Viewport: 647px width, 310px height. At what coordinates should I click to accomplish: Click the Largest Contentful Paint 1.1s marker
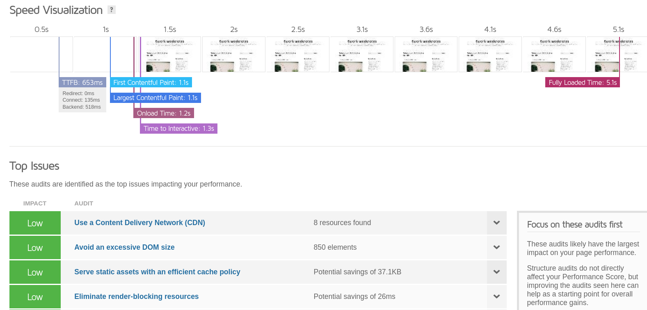click(x=155, y=98)
